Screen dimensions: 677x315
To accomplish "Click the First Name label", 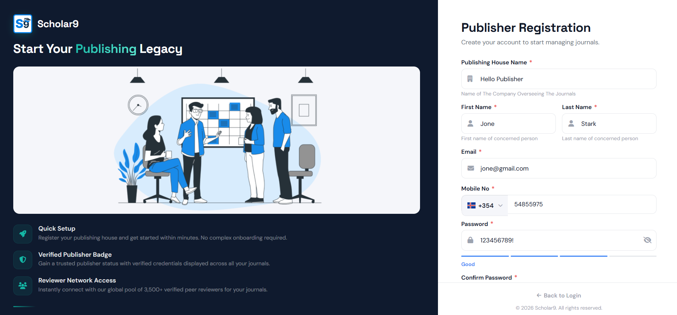I will pos(476,107).
